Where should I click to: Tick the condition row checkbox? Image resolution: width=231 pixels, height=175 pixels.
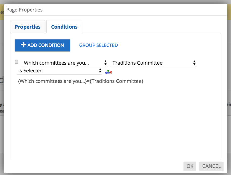(x=17, y=62)
